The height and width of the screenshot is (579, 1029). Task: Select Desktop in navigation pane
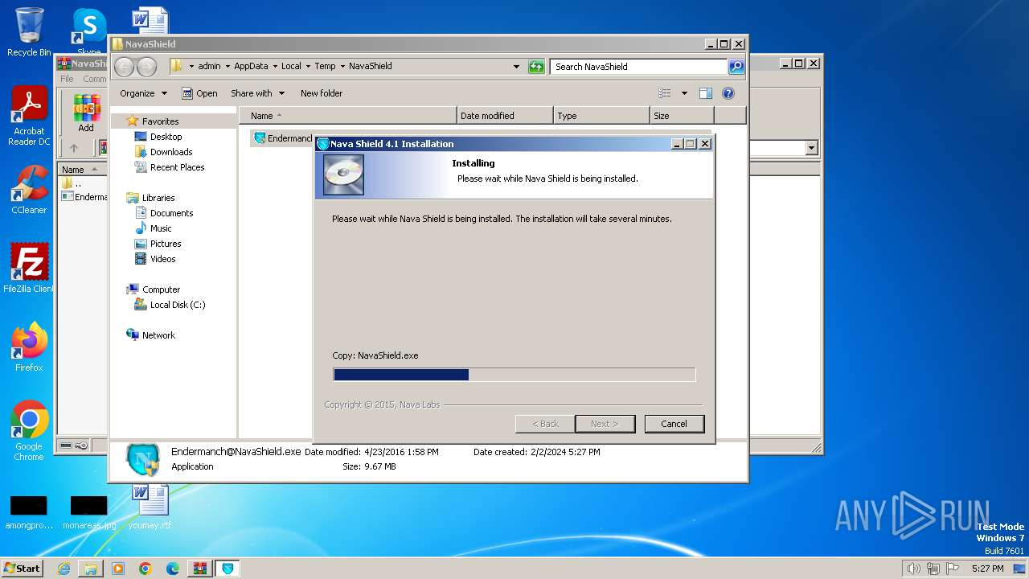point(166,137)
